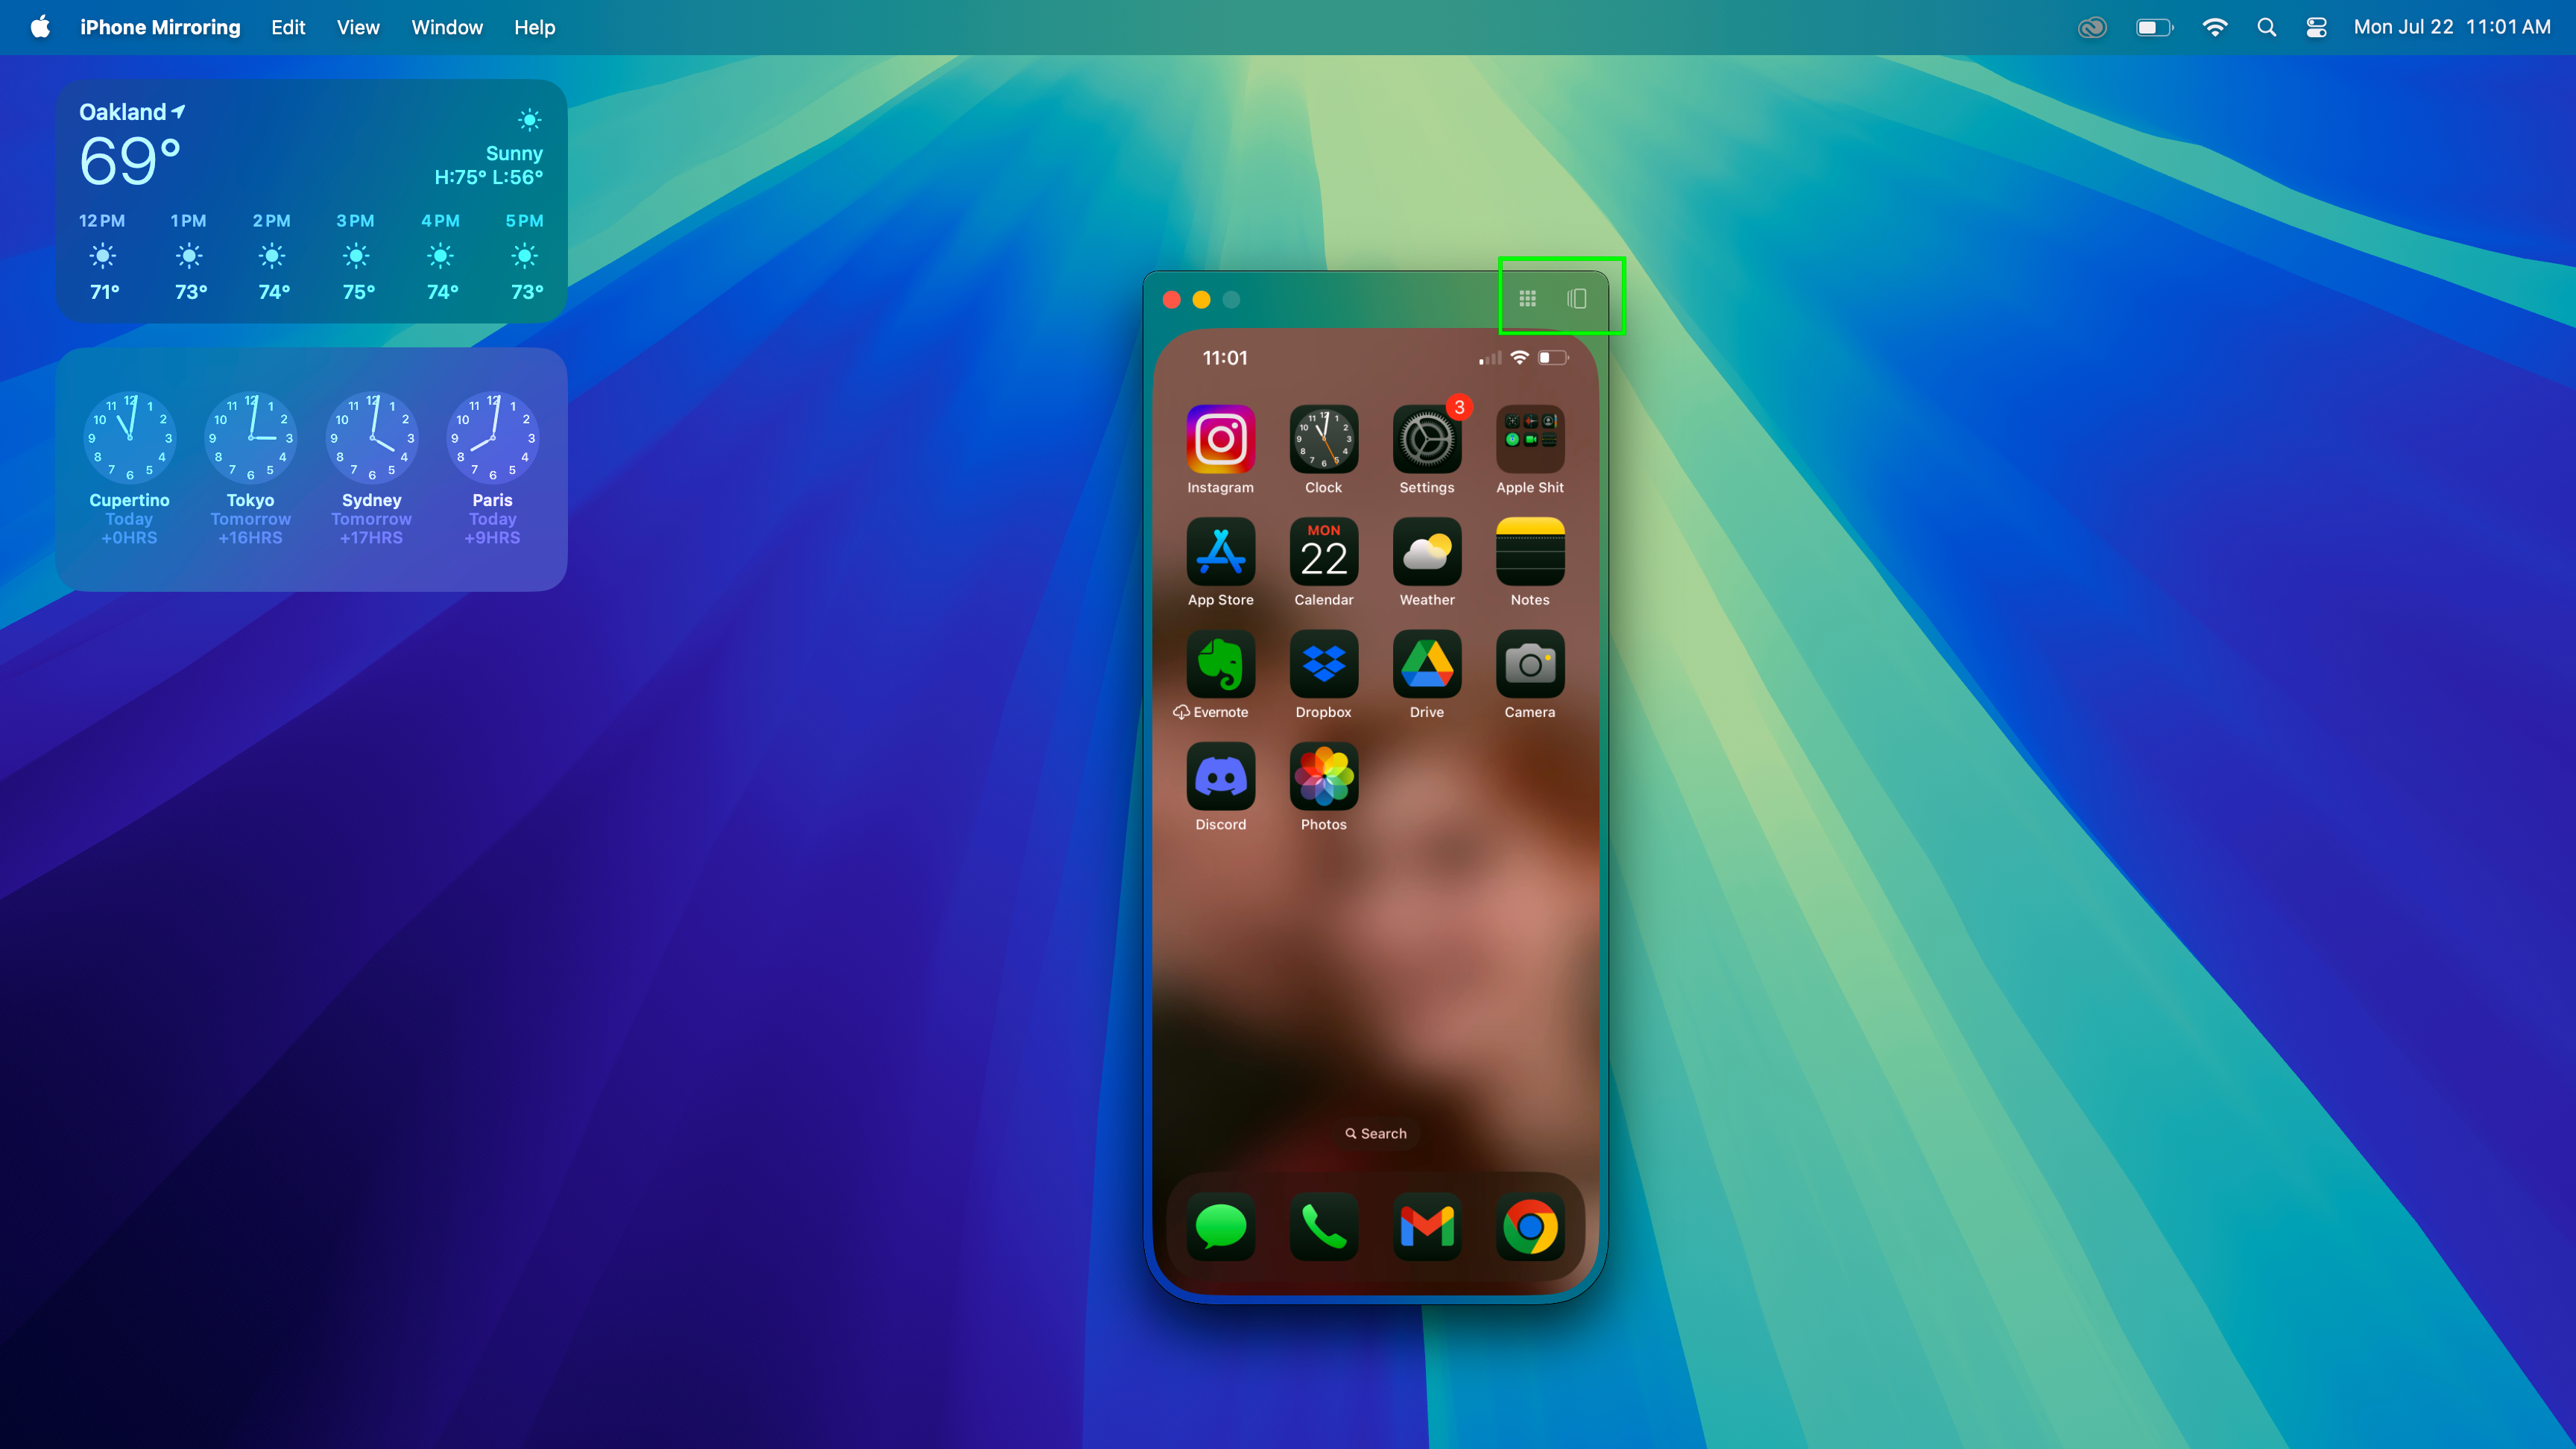The height and width of the screenshot is (1449, 2576).
Task: Switch to app grid view in iPhone Mirroring
Action: click(x=1525, y=299)
